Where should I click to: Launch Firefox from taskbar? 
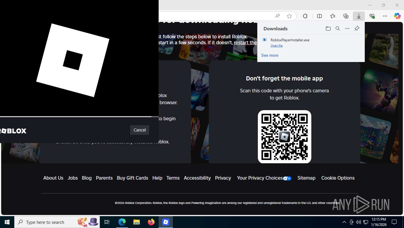point(151,222)
